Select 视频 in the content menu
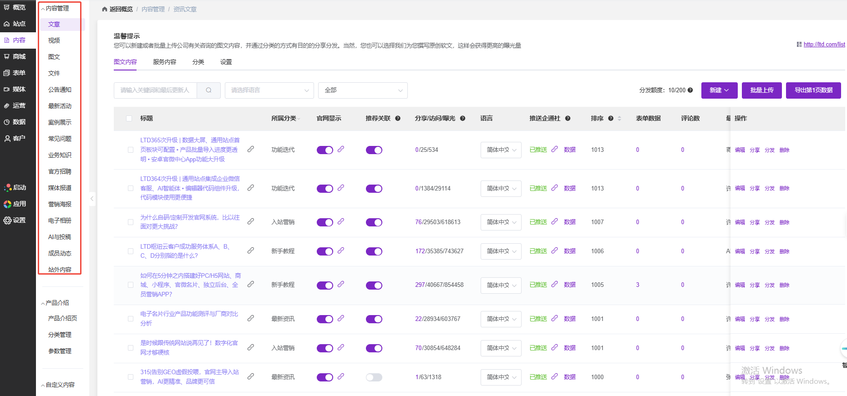The height and width of the screenshot is (396, 847). (54, 41)
